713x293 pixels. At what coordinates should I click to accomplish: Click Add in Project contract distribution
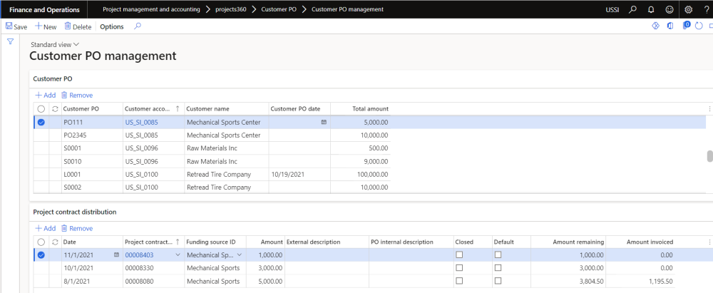[x=45, y=228]
